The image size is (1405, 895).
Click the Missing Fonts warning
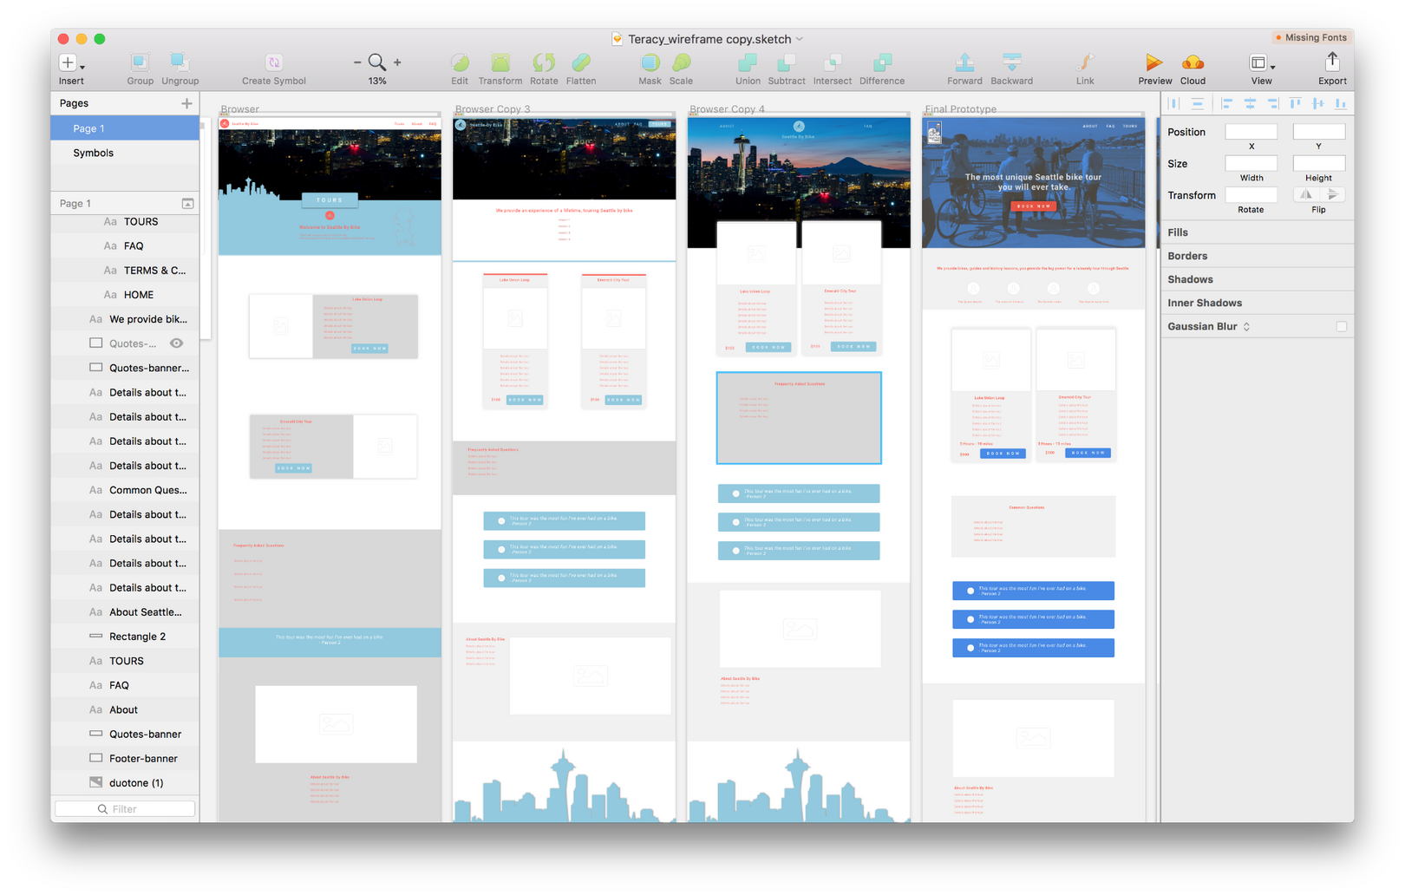point(1310,37)
